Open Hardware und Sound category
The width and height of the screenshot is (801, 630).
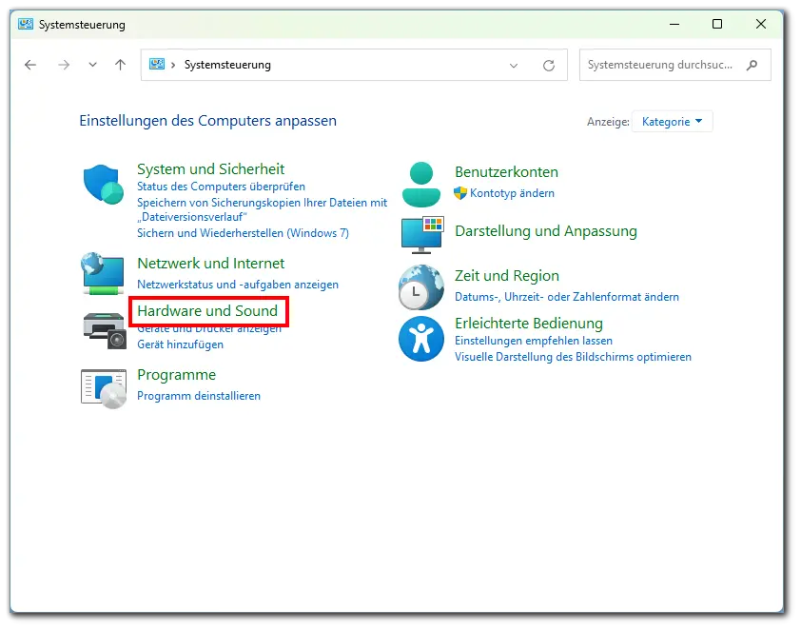tap(207, 310)
